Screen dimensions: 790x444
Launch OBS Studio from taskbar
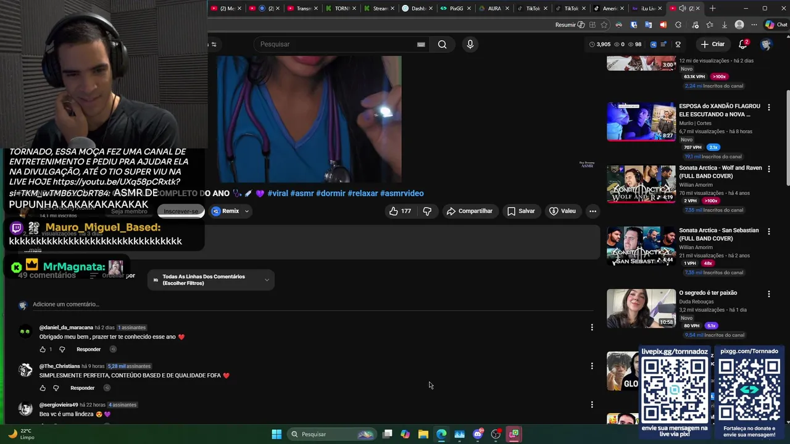point(496,434)
